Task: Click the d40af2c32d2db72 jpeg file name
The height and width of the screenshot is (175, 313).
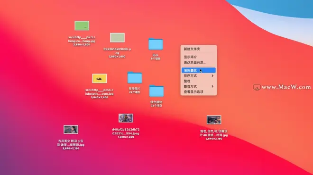Action: click(126, 131)
